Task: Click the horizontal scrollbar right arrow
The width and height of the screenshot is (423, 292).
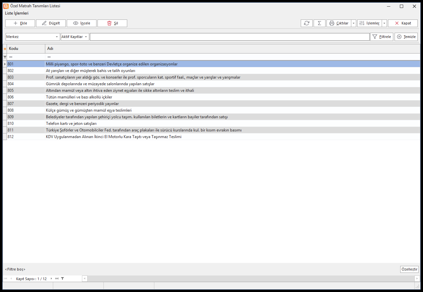Action: click(417, 279)
